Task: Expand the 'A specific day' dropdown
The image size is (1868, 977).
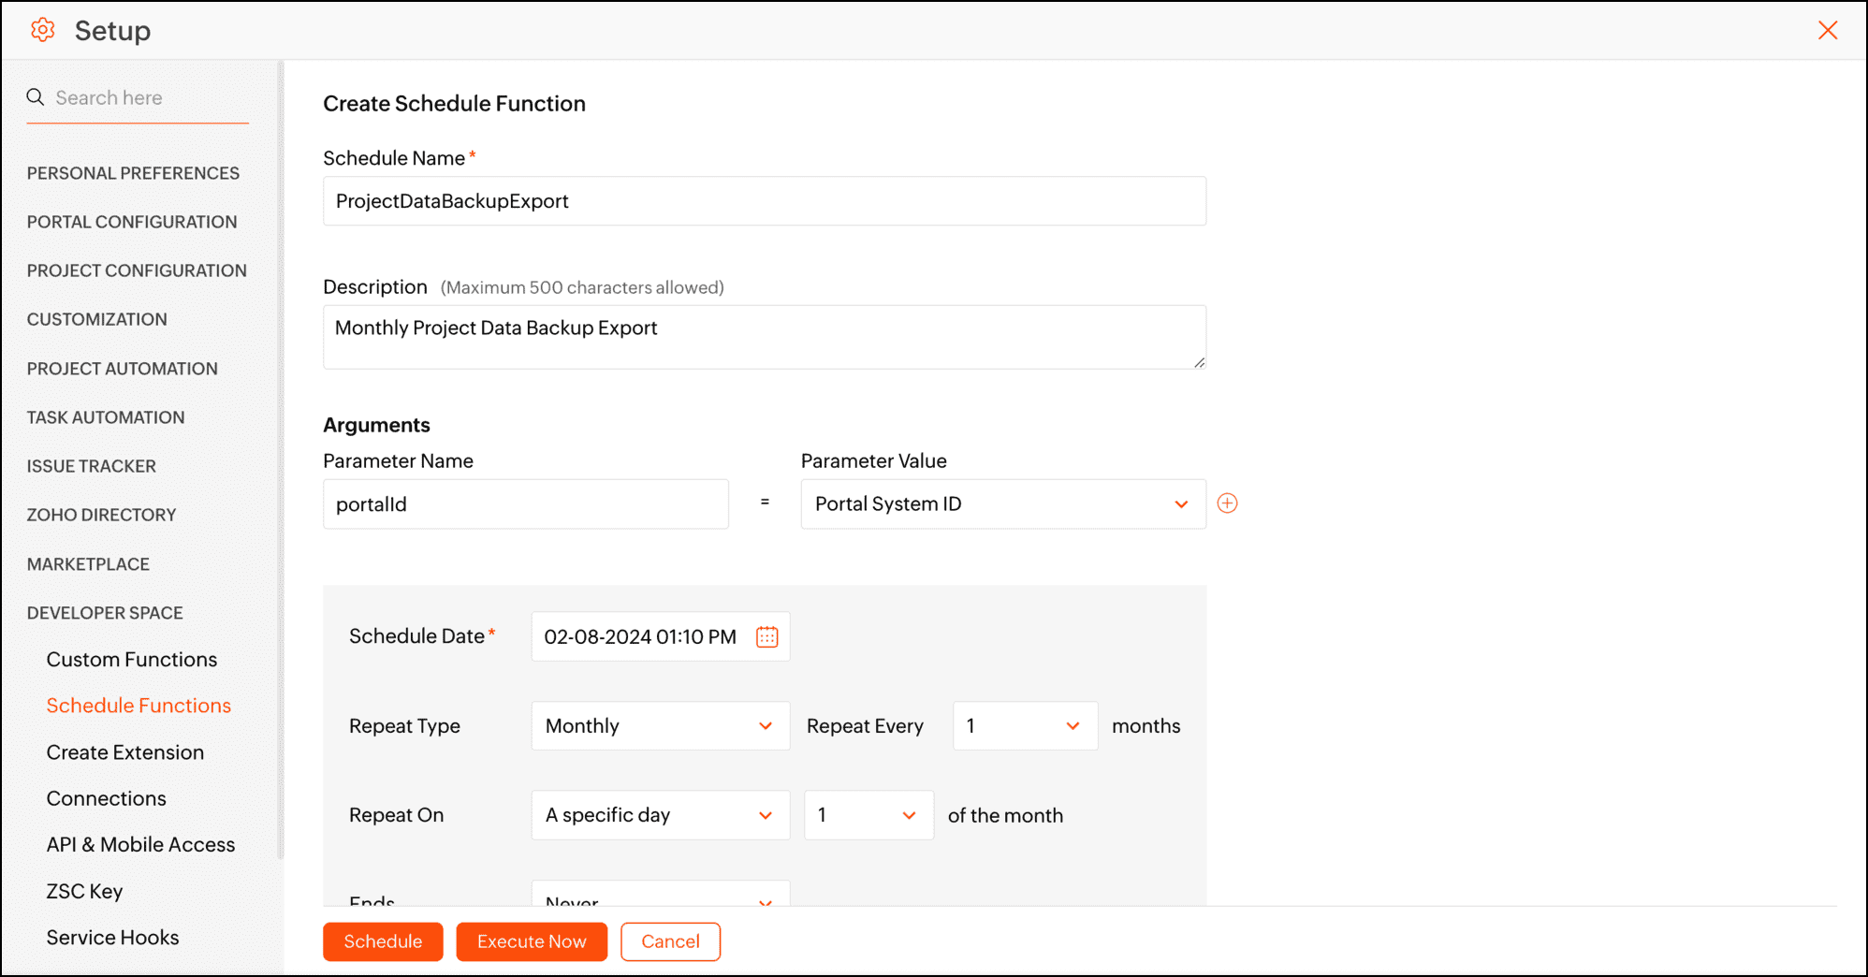Action: click(x=660, y=815)
